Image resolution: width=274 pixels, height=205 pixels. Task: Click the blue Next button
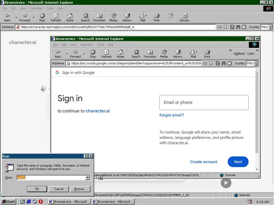pyautogui.click(x=238, y=162)
